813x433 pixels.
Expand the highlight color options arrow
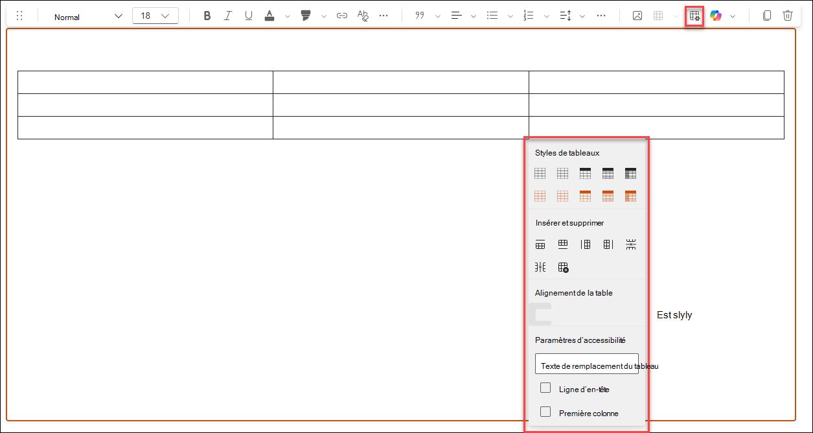[x=324, y=16]
